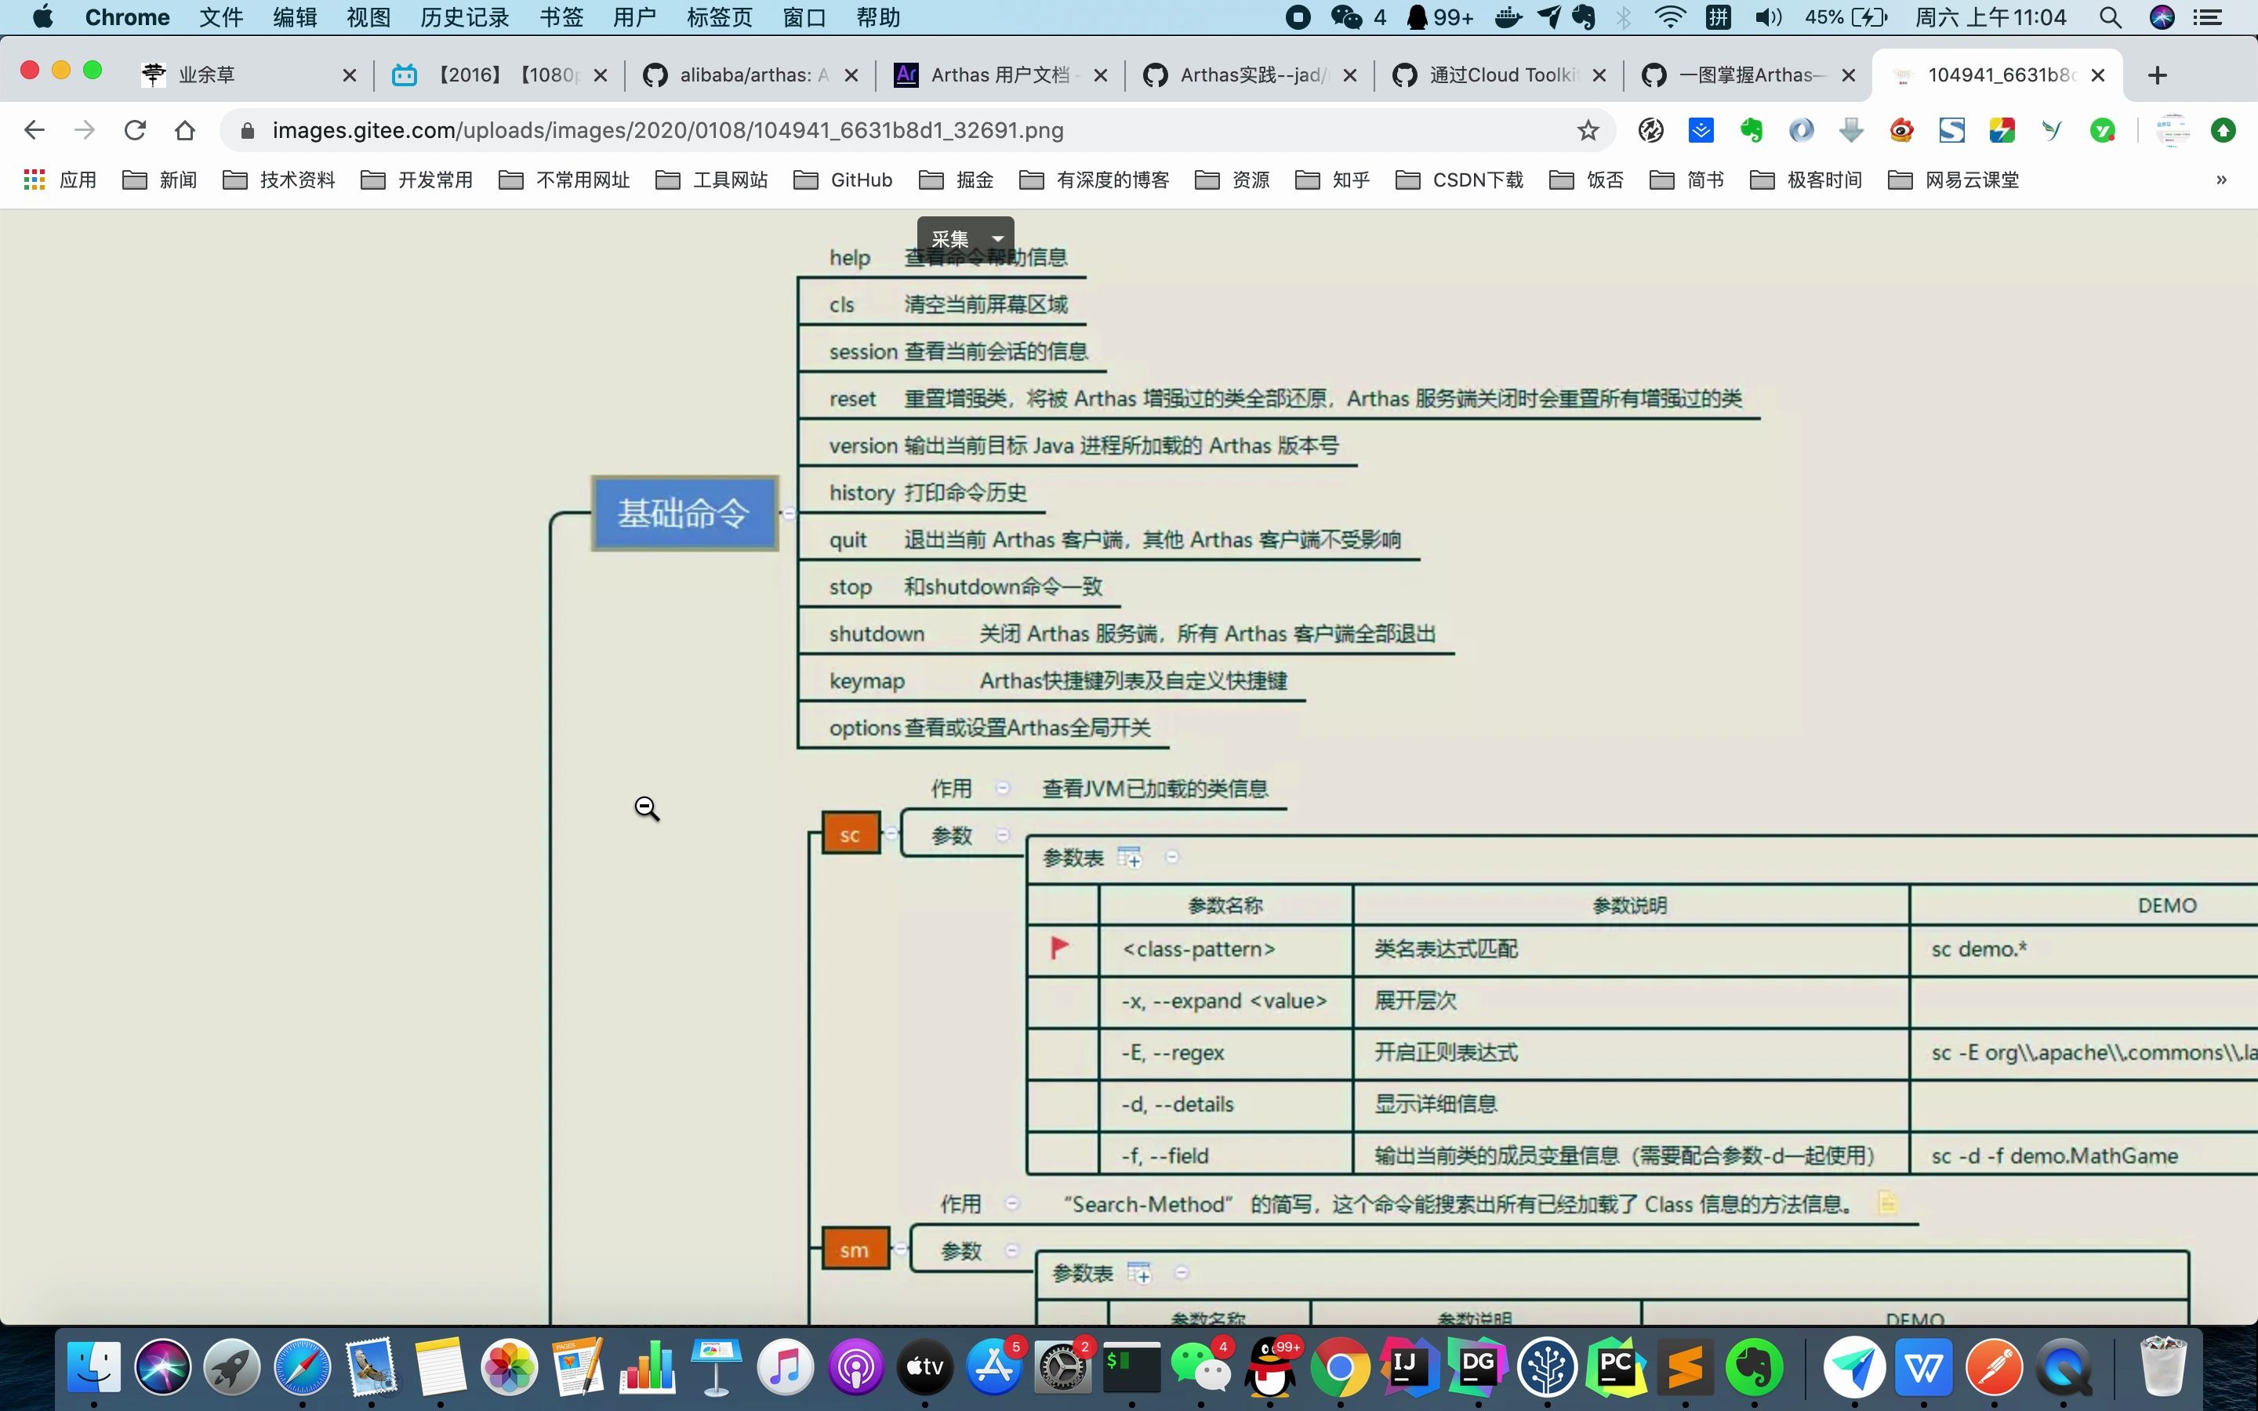This screenshot has width=2258, height=1411.
Task: Open WeChat from the Dock
Action: (1201, 1368)
